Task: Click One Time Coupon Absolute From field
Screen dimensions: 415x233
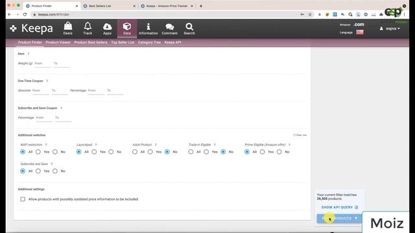Action: click(40, 91)
